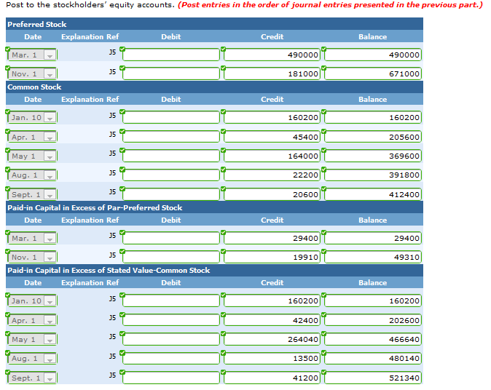
Task: Open the Preferred Stock Mar. 1 date dropdown
Action: tap(31, 55)
